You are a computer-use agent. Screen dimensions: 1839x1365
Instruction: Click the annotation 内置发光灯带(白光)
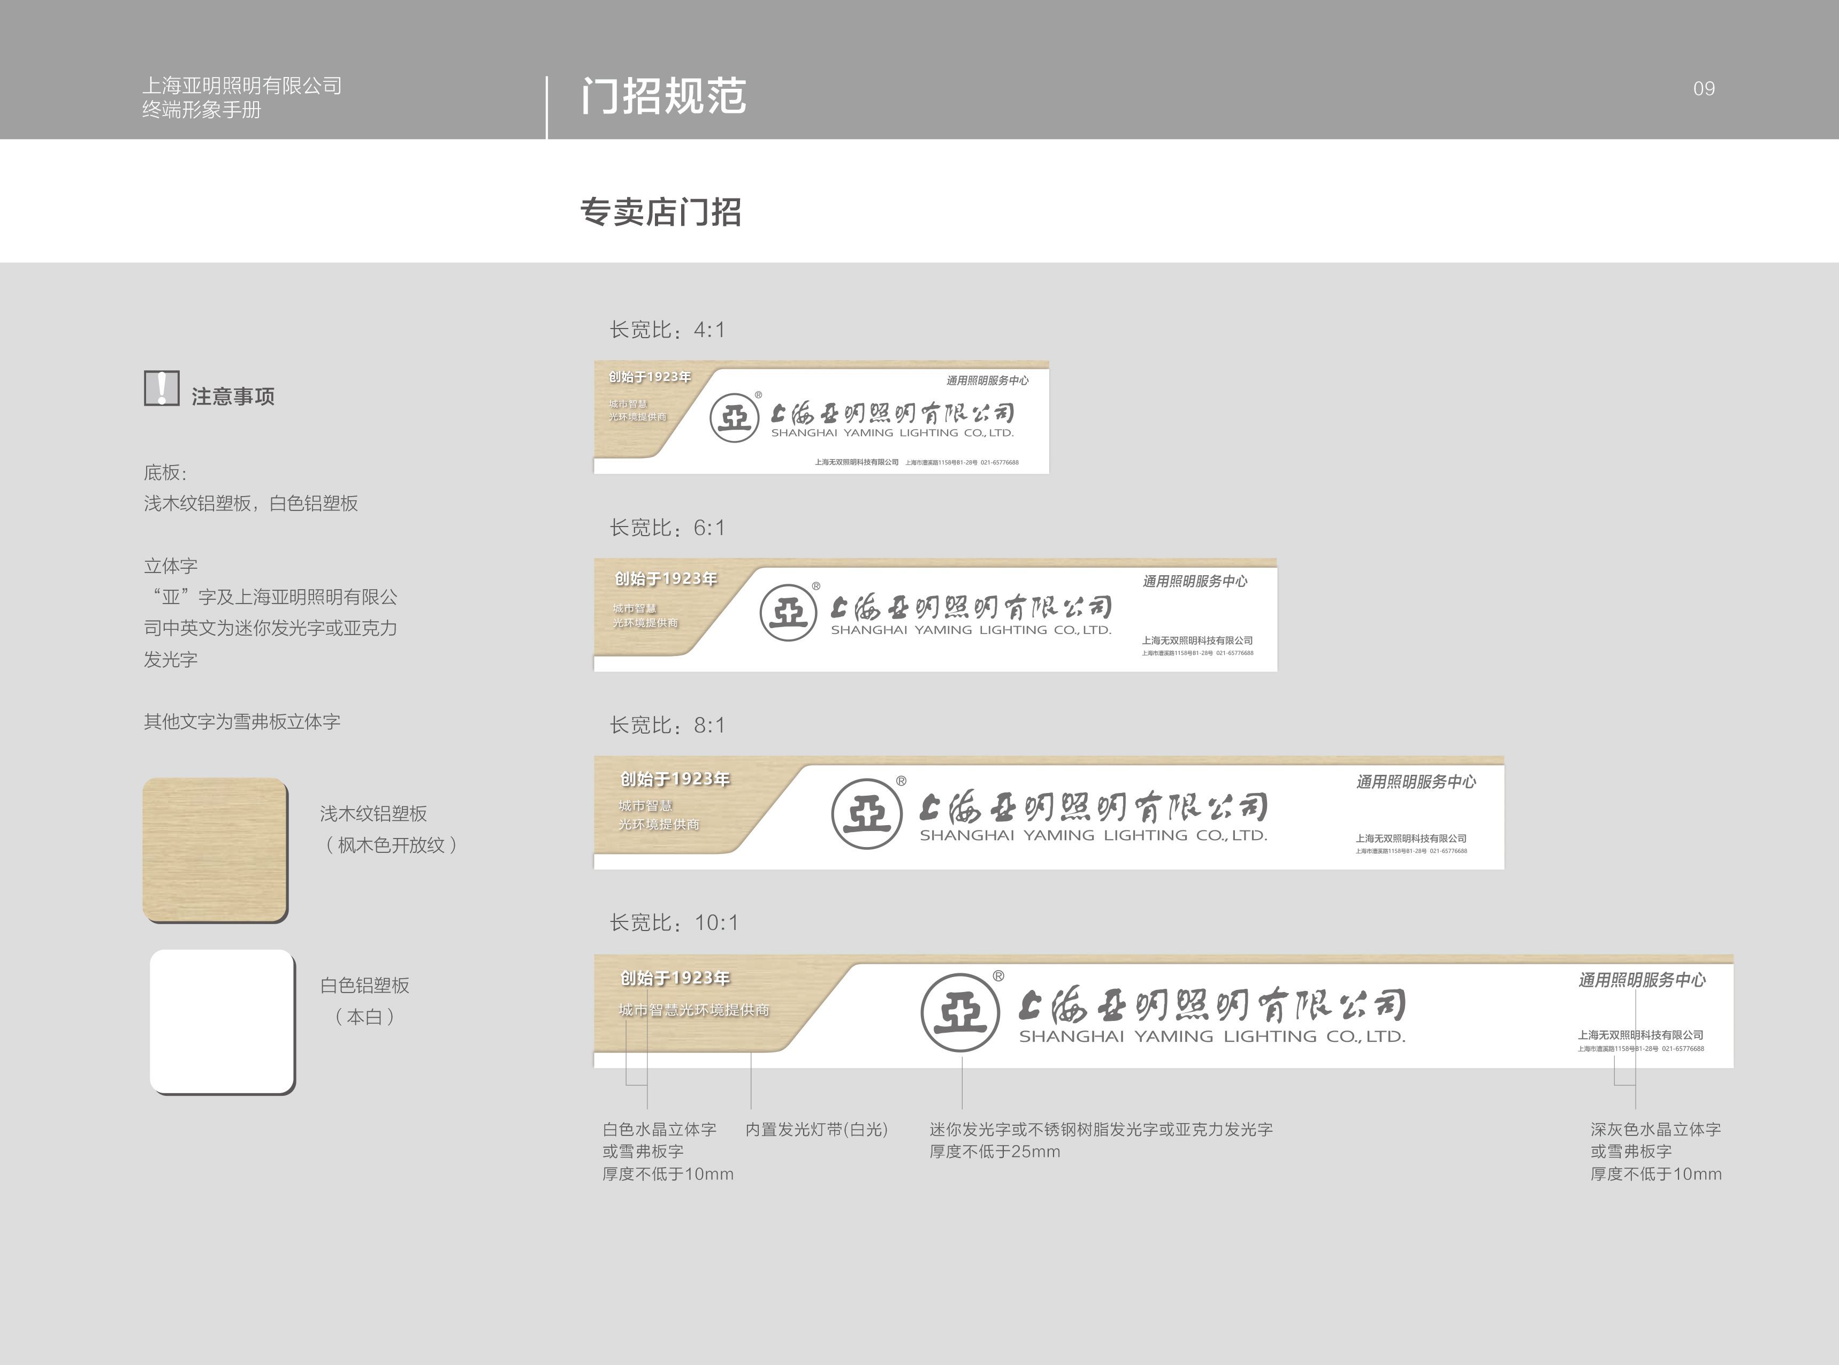[x=816, y=1130]
